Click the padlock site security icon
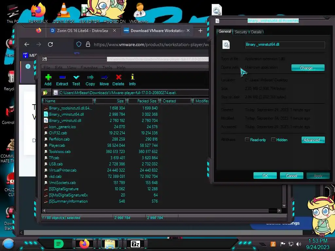 tap(88, 44)
